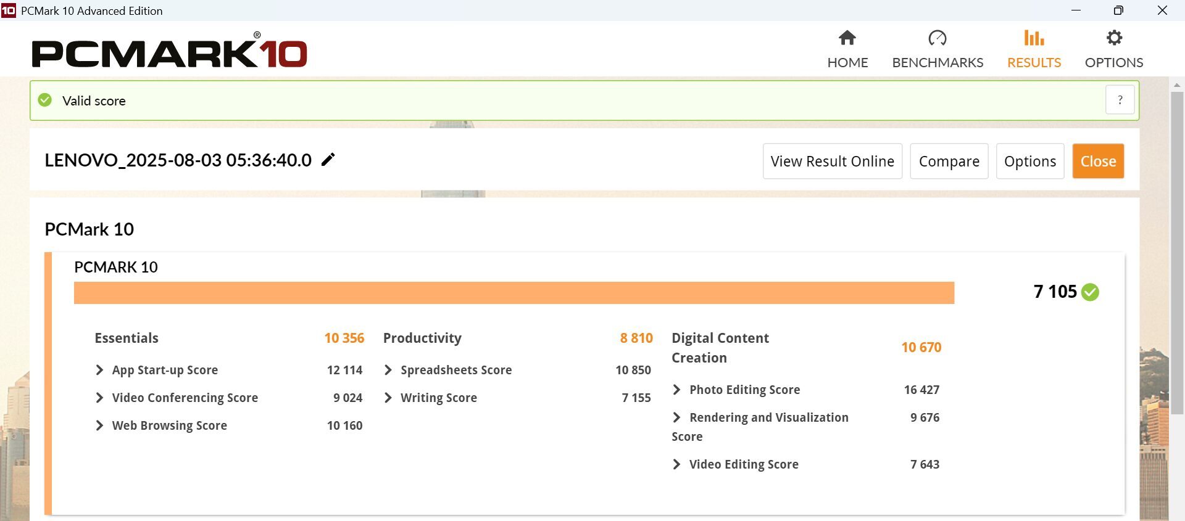Click the PCMARK 10 card heading

point(116,267)
